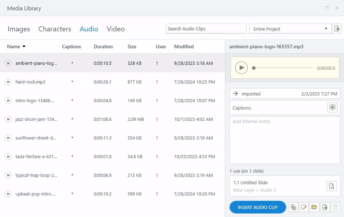
Task: Expand the Imported details row arrow
Action: tap(235, 94)
